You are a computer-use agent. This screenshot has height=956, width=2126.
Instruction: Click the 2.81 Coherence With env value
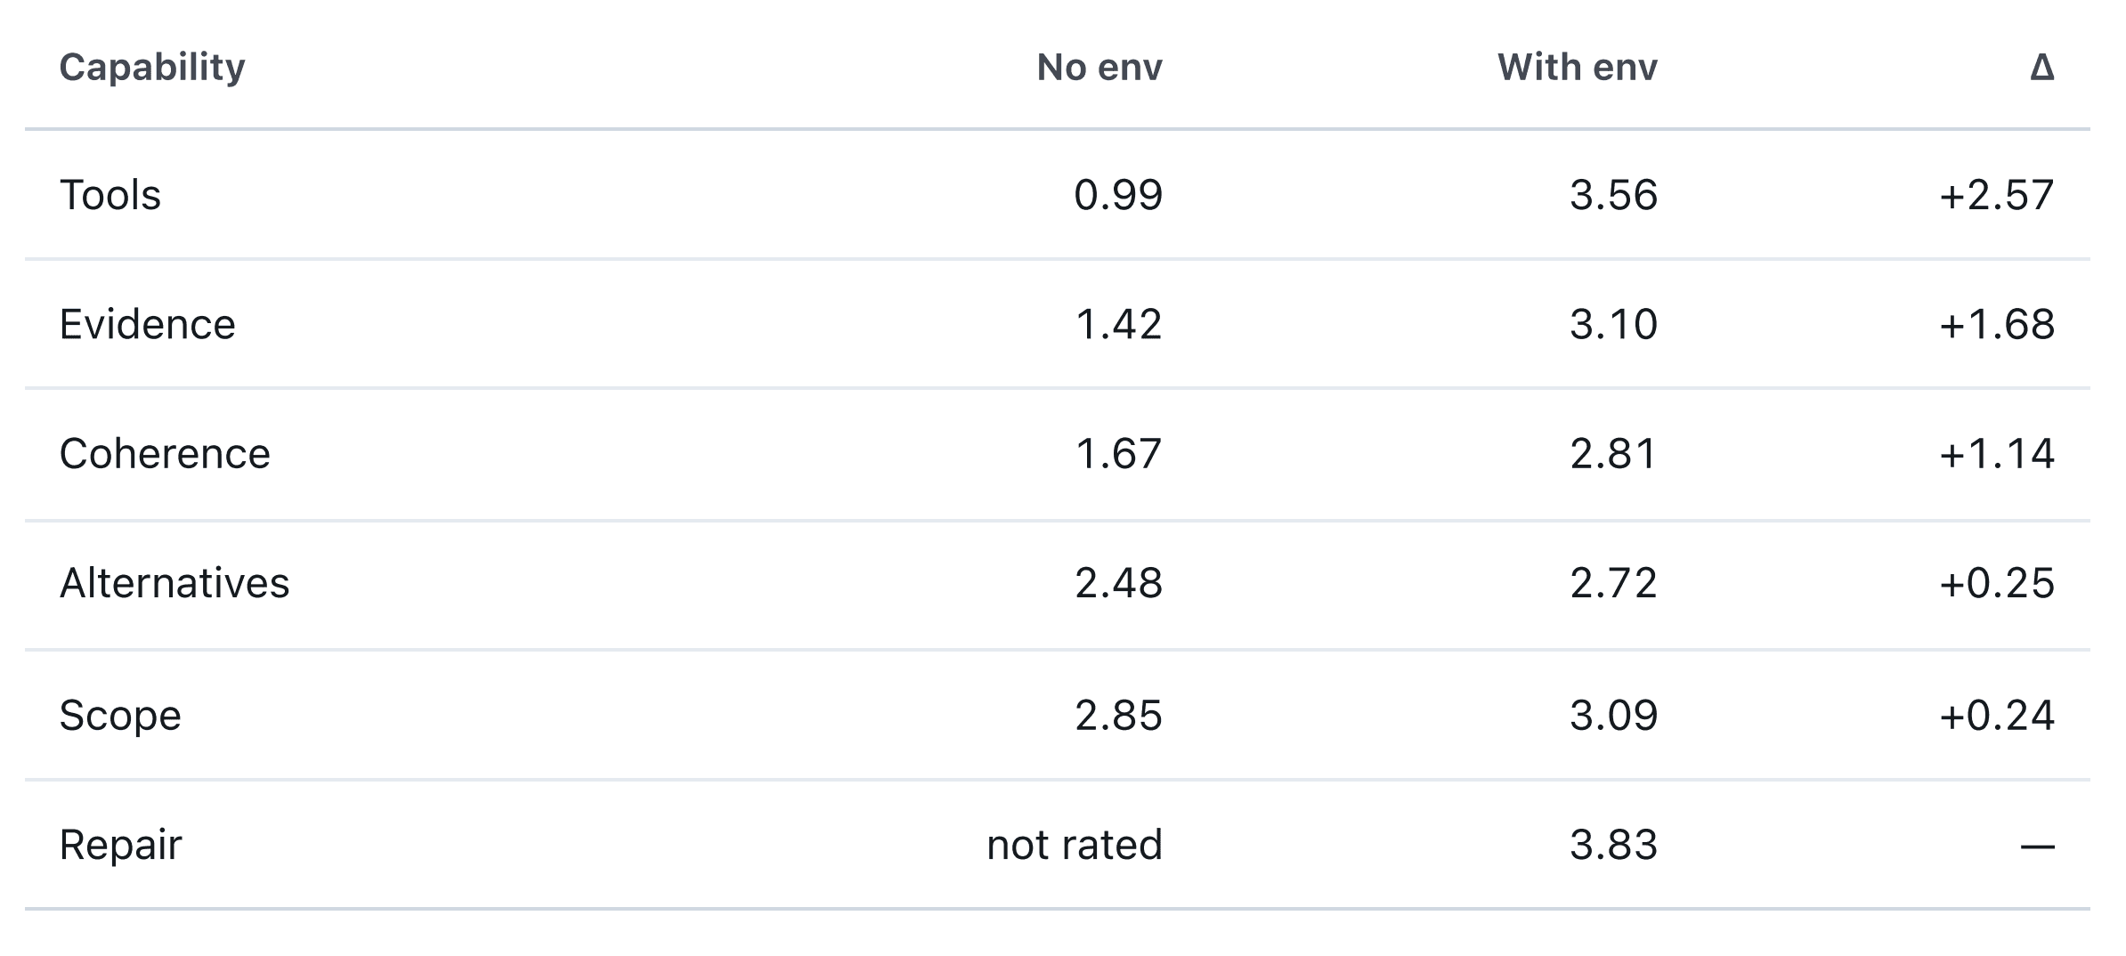pyautogui.click(x=1614, y=454)
